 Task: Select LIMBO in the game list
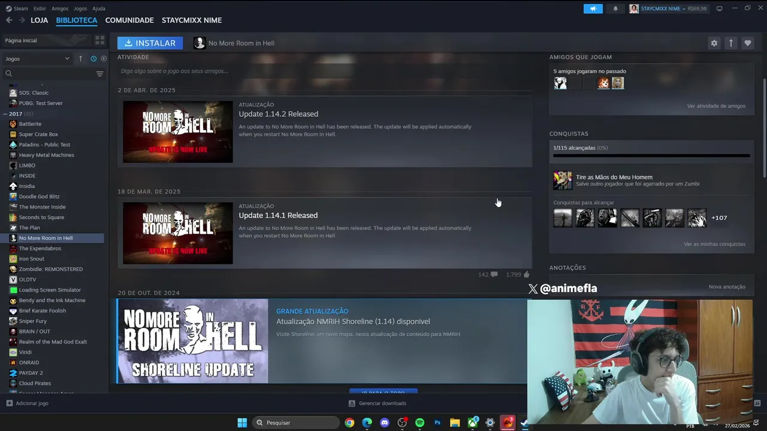tap(27, 165)
